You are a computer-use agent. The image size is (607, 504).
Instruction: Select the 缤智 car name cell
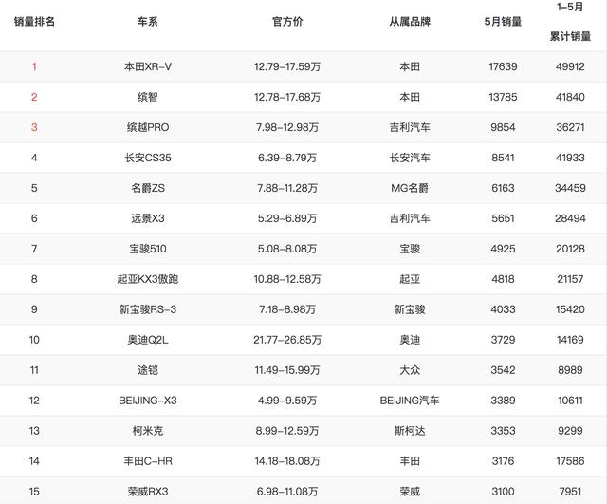point(148,97)
